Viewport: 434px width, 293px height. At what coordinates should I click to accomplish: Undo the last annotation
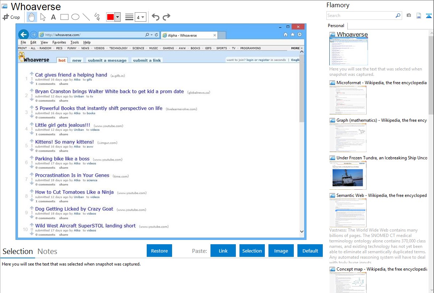155,17
